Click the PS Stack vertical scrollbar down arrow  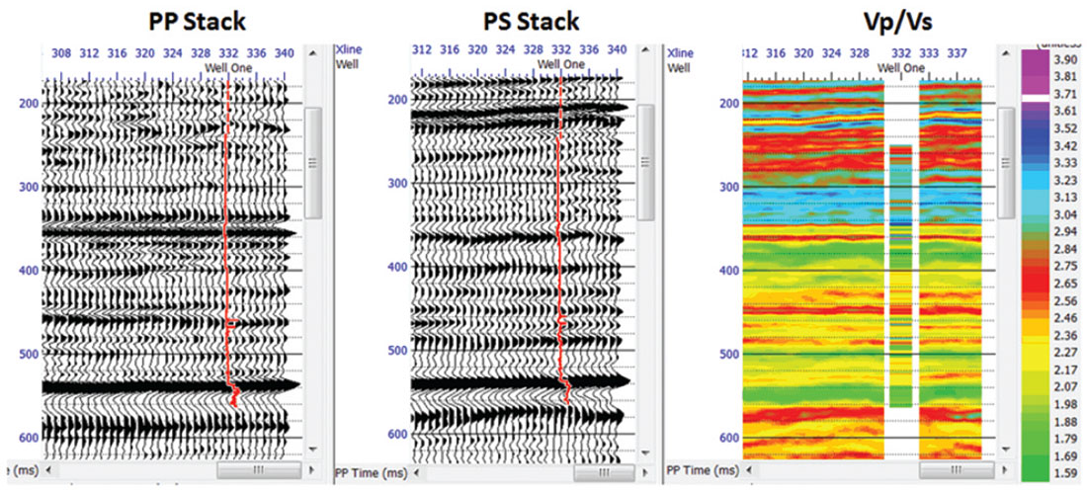click(x=645, y=452)
